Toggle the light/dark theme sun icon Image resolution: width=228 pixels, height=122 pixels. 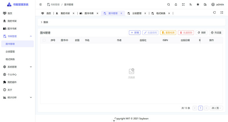pyautogui.click(x=198, y=5)
